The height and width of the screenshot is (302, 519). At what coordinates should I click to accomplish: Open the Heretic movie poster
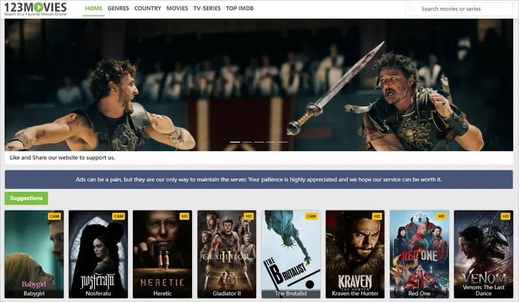[x=162, y=254]
